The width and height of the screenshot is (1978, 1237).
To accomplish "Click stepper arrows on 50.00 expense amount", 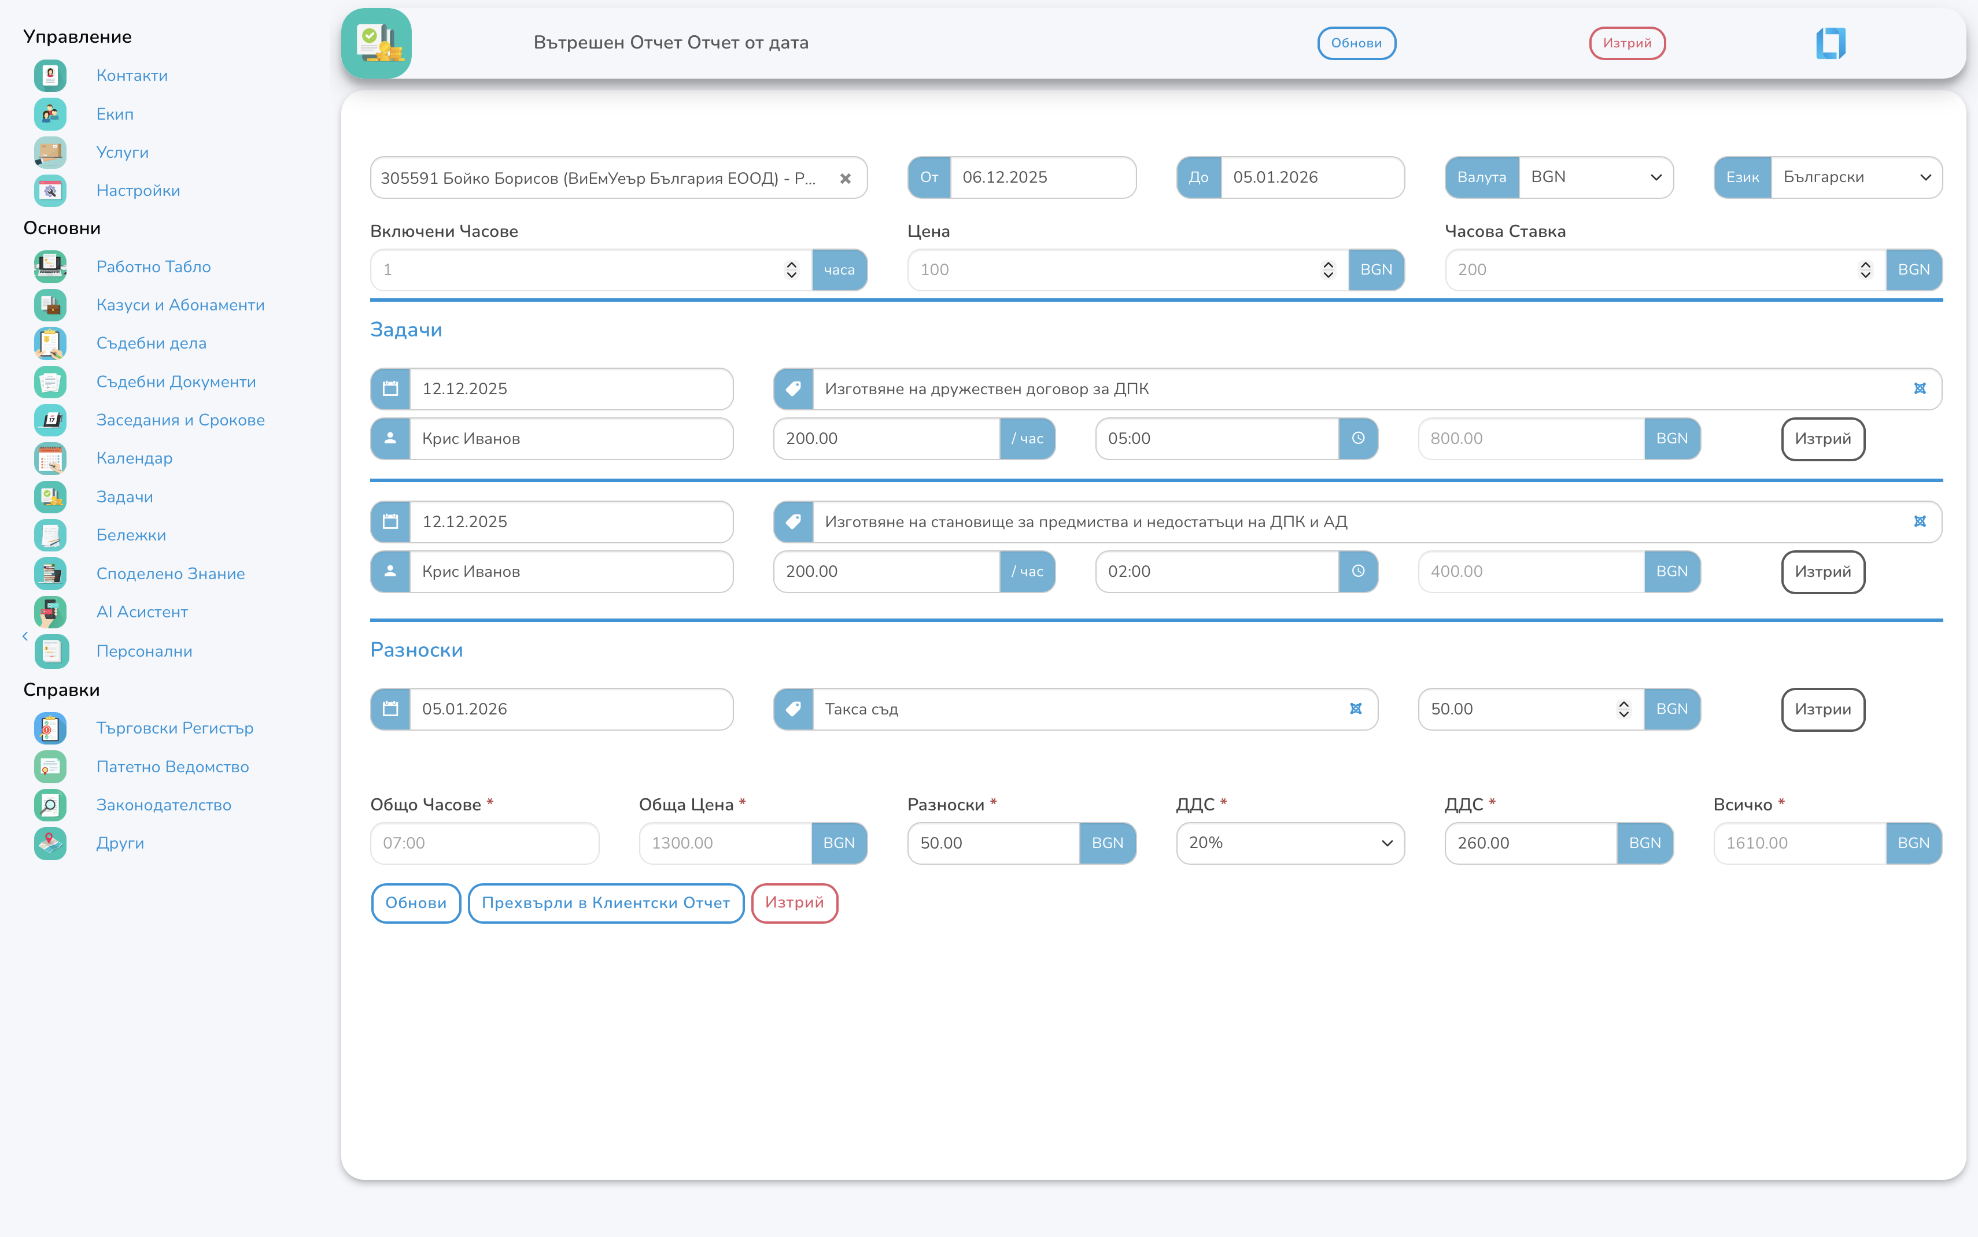I will pyautogui.click(x=1623, y=709).
